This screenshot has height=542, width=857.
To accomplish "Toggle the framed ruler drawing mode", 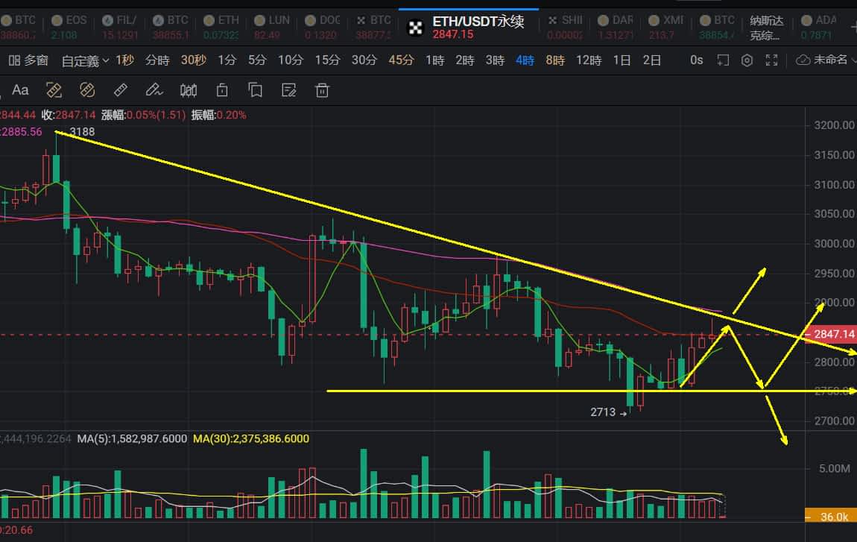I will coord(54,89).
